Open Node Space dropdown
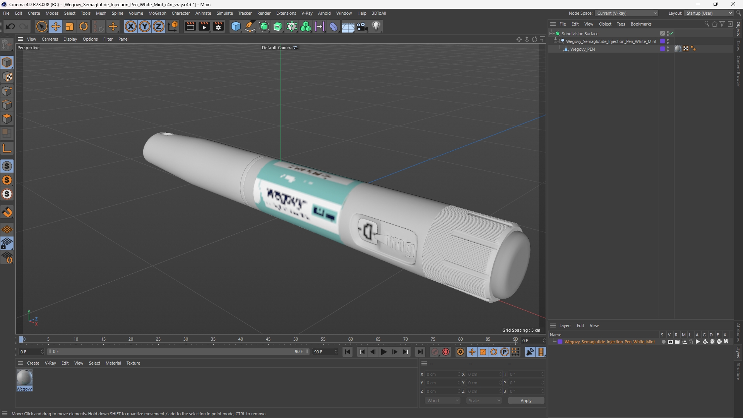This screenshot has width=743, height=418. click(x=627, y=13)
